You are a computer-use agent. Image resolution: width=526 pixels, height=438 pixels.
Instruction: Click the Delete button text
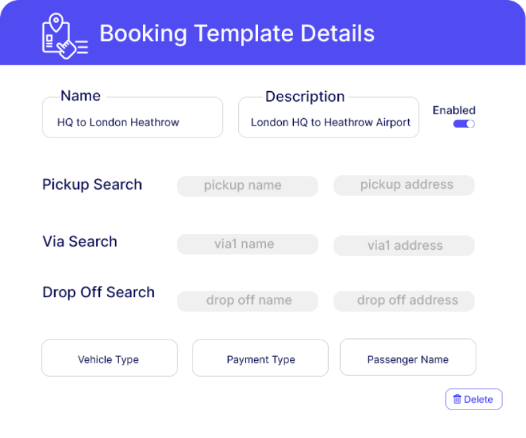click(478, 399)
